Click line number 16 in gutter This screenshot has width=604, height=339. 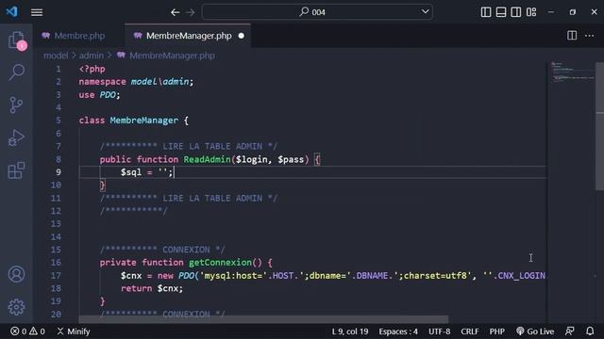[x=56, y=263]
